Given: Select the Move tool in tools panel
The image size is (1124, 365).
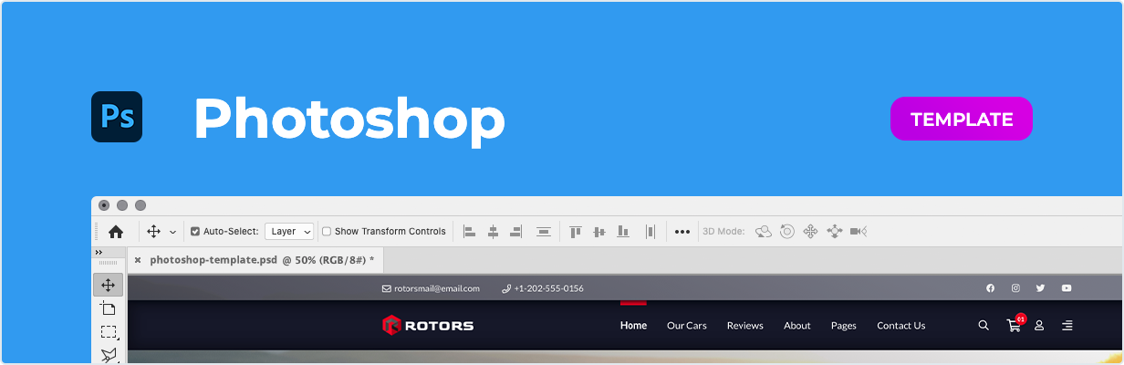Looking at the screenshot, I should (109, 285).
